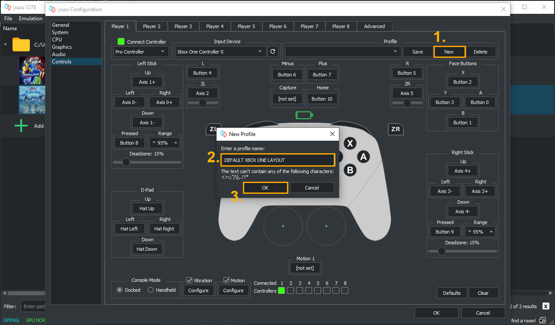Click the Home Button 10 mapping
Viewport: 555px width, 325px height.
click(x=322, y=99)
